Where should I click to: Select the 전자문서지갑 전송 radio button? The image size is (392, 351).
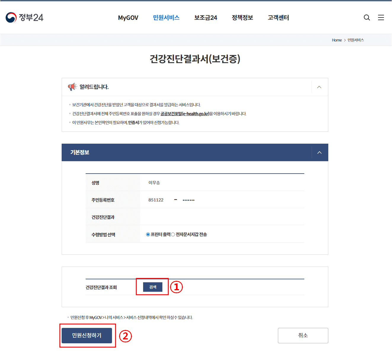(173, 234)
